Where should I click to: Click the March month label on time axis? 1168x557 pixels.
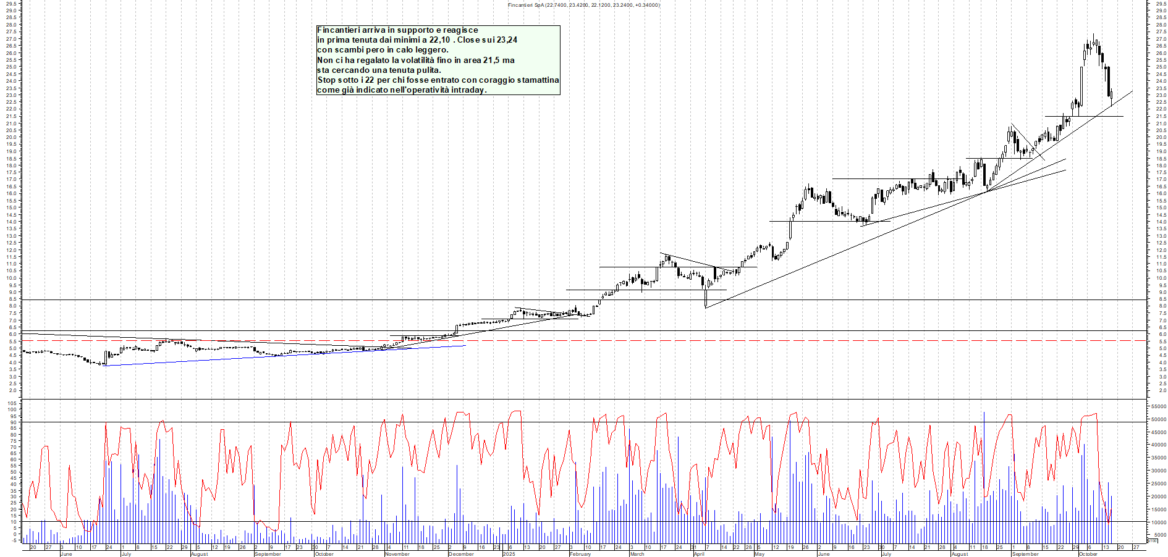click(637, 554)
